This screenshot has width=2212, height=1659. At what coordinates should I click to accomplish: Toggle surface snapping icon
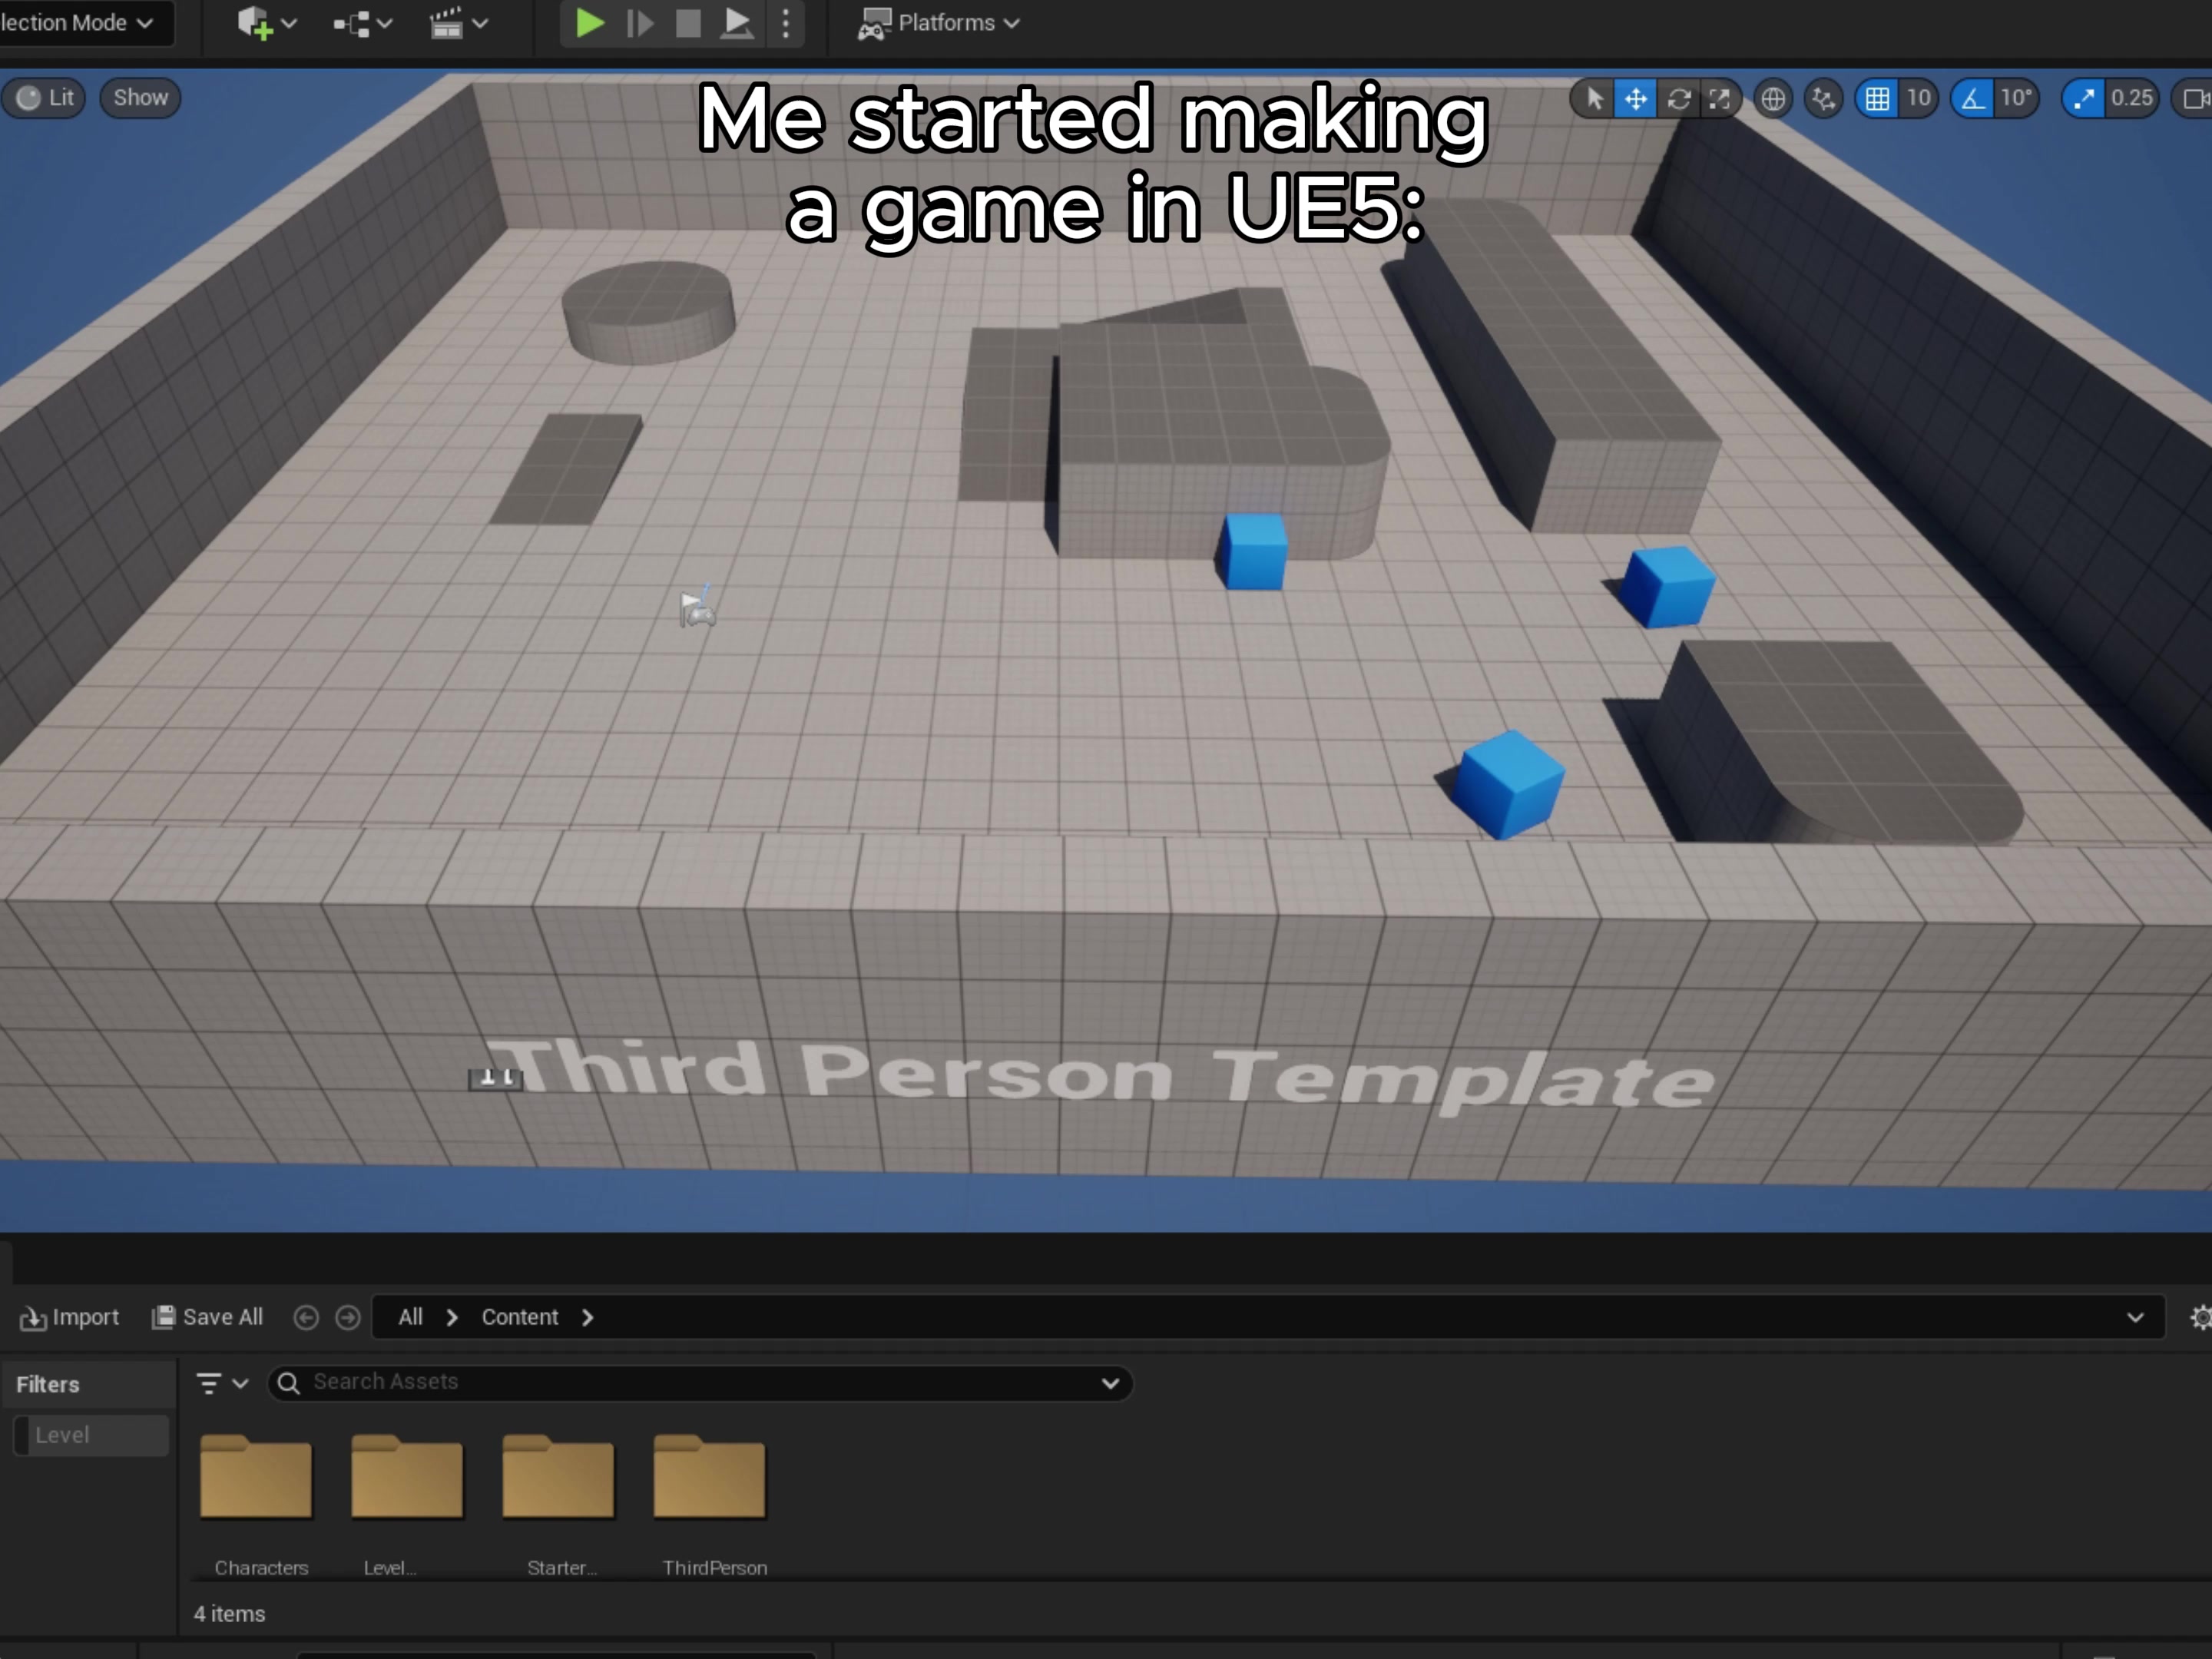coord(1824,99)
